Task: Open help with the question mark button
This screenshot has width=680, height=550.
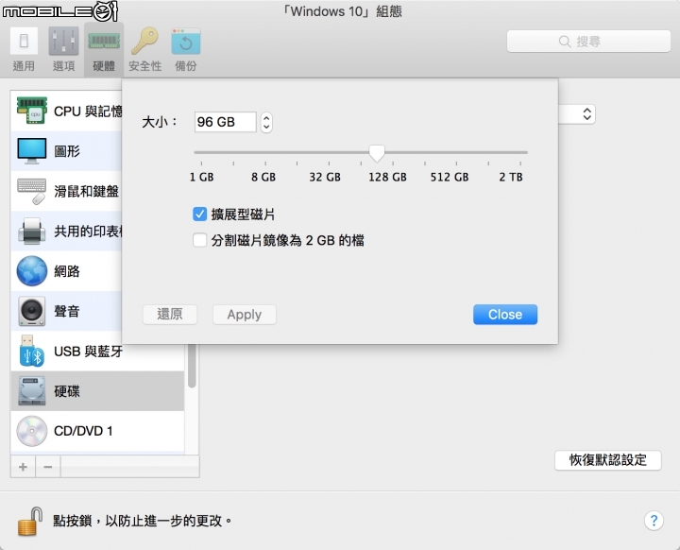Action: (x=654, y=520)
